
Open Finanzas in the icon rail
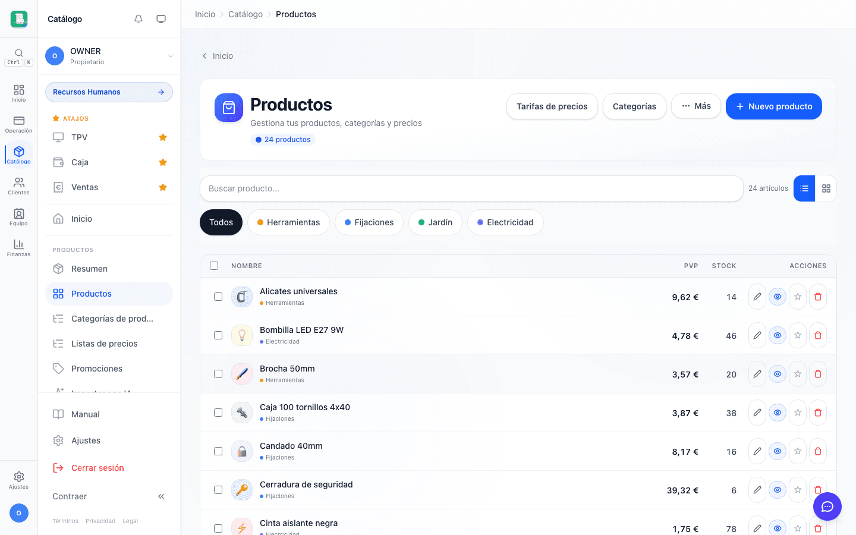[x=19, y=248]
